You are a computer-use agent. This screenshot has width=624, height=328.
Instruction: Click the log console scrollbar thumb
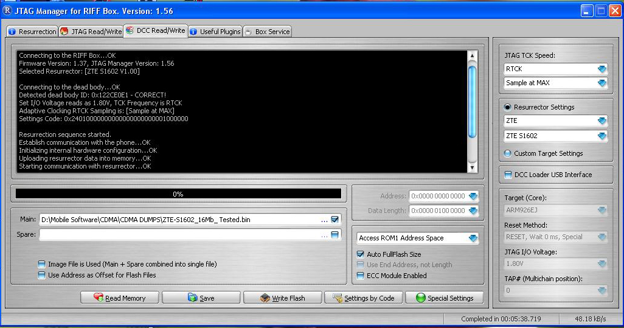472,102
